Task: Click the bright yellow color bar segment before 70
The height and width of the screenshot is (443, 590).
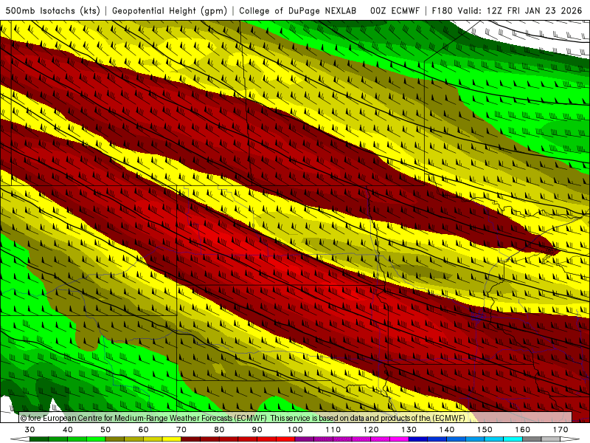Action: tap(172, 439)
